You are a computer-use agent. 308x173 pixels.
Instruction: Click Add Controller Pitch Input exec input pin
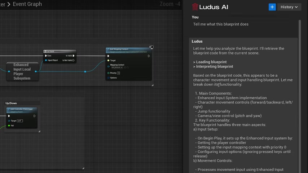[x=9, y=116]
